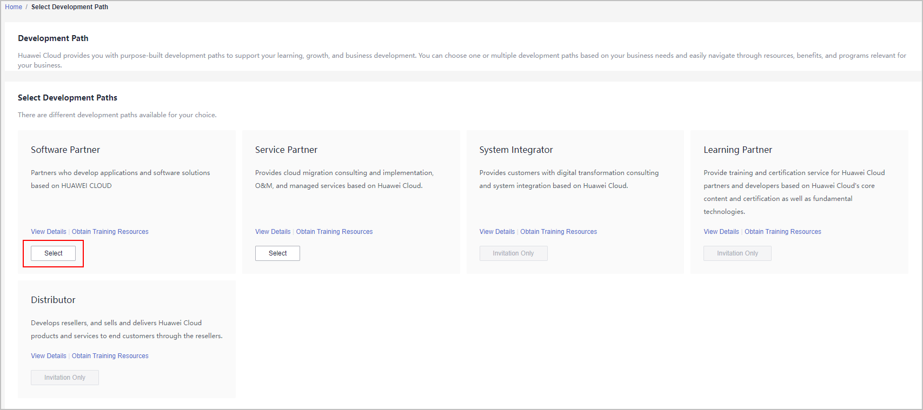Click Select button for Software Partner
Viewport: 923px width, 410px height.
[54, 253]
